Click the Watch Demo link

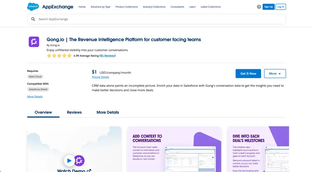(x=74, y=171)
